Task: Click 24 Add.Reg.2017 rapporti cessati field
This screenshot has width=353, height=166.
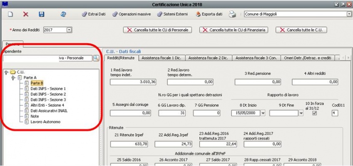Action: click(263, 144)
